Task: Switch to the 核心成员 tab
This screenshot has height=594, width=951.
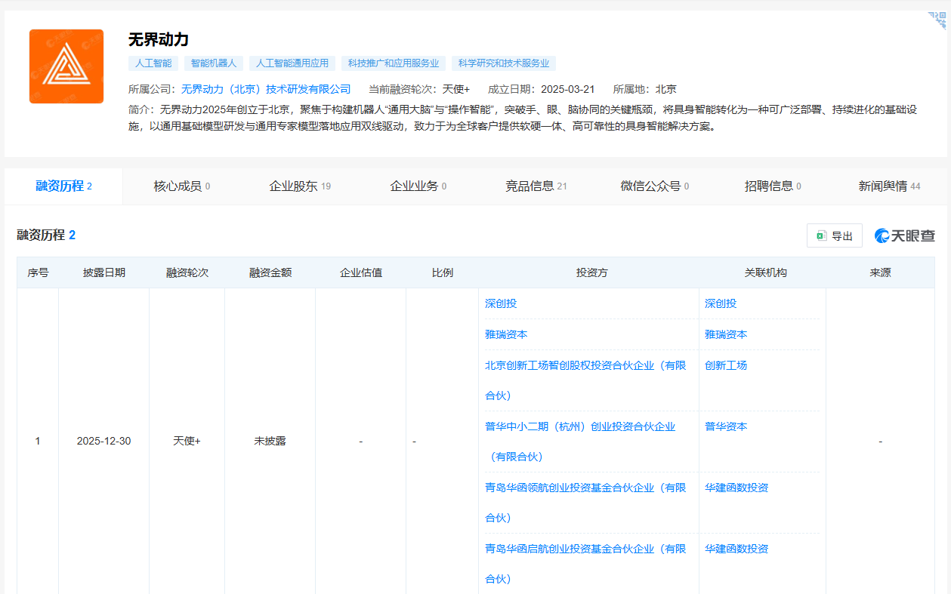Action: (x=181, y=186)
